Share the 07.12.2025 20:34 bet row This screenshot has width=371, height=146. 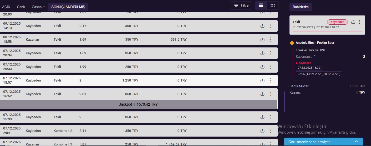click(x=262, y=53)
